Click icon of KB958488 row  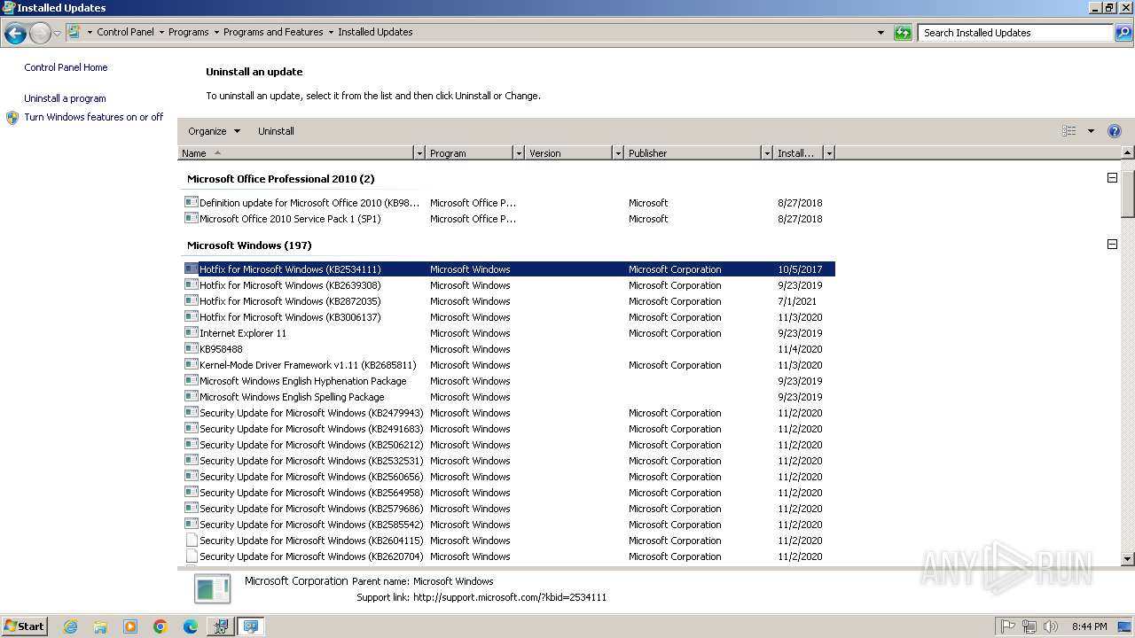[x=191, y=348]
